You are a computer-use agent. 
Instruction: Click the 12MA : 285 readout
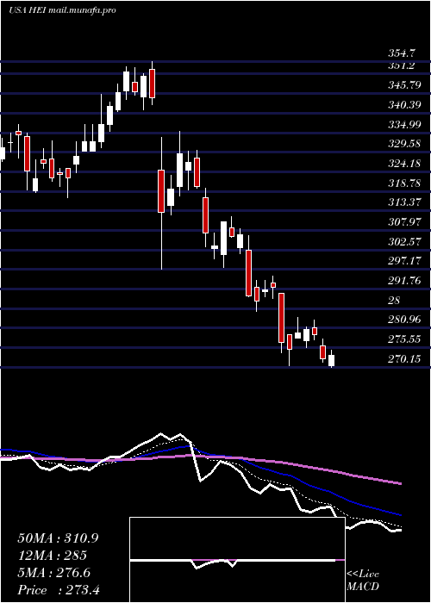(52, 556)
